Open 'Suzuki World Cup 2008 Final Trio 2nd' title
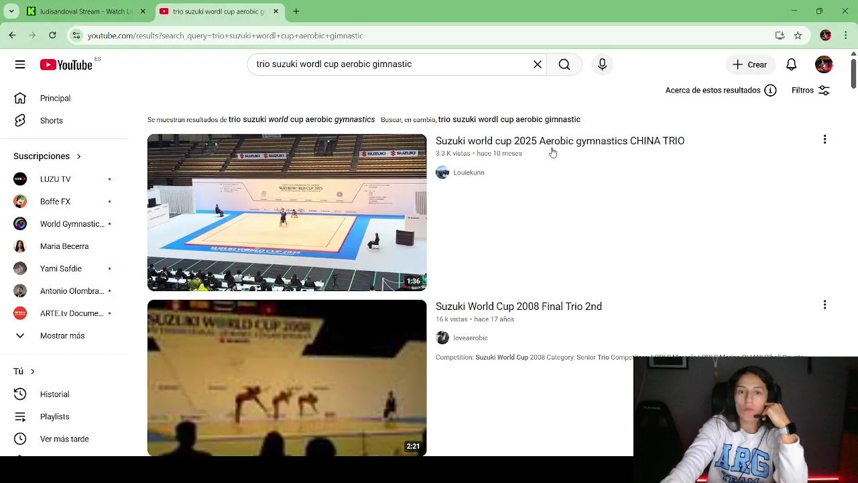Screen dimensions: 858x483 click(519, 307)
